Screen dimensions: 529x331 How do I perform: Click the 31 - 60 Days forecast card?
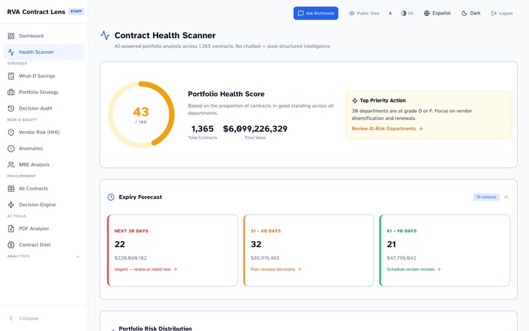click(x=308, y=250)
